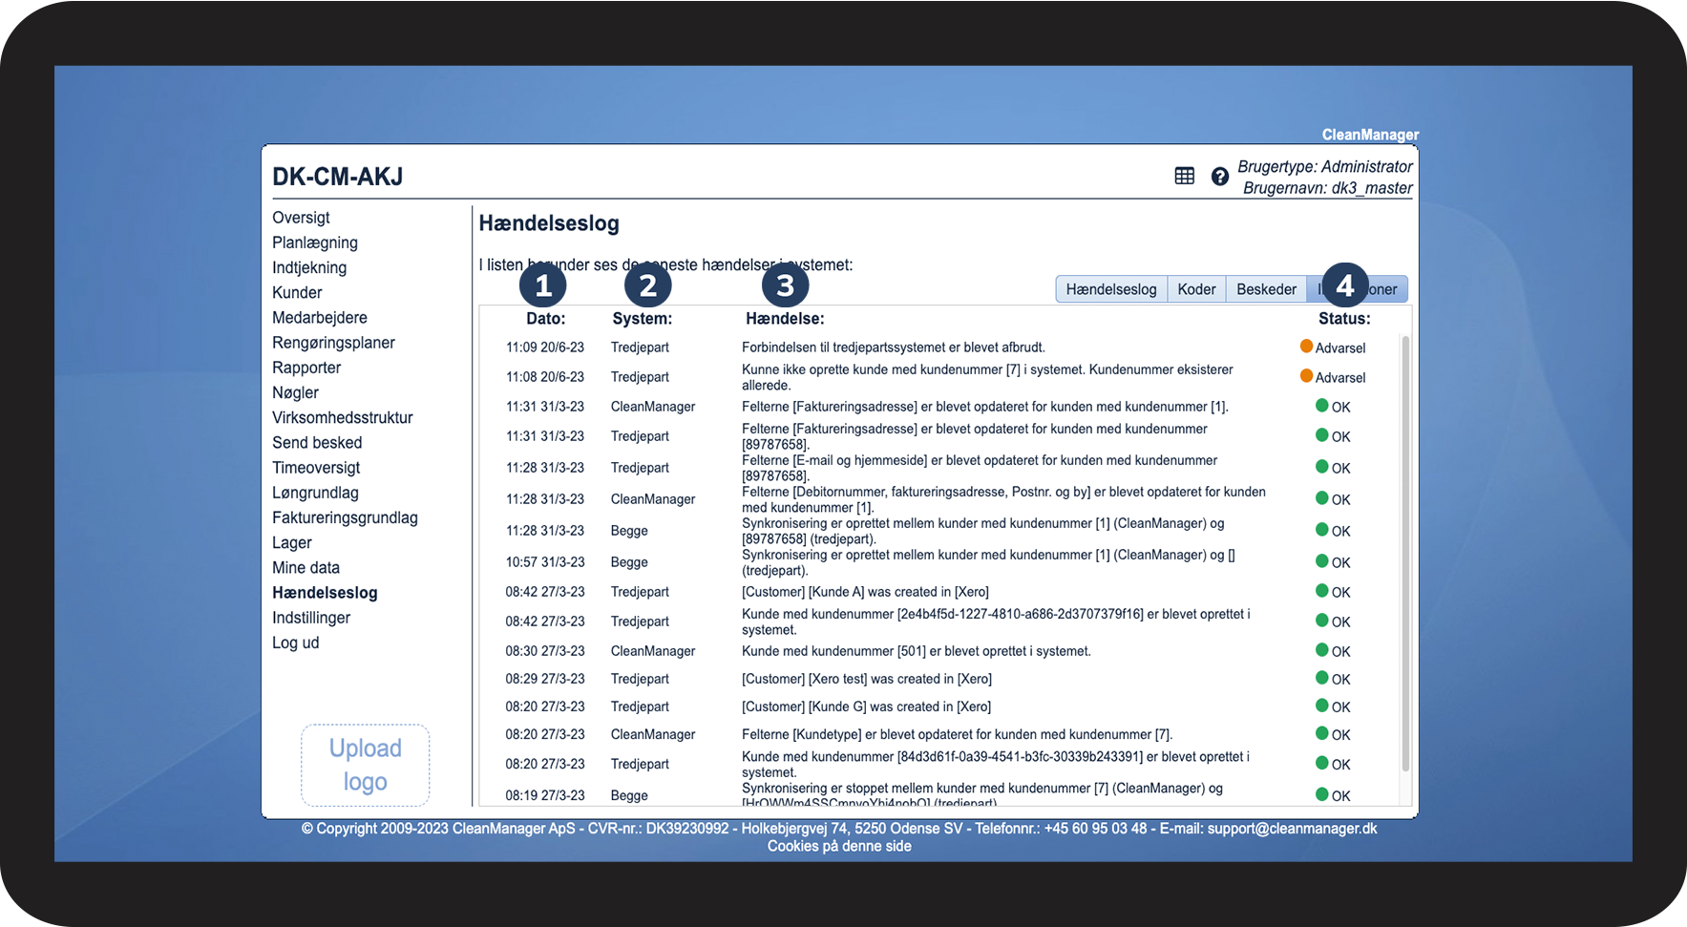Open Timeoversigt

point(316,468)
